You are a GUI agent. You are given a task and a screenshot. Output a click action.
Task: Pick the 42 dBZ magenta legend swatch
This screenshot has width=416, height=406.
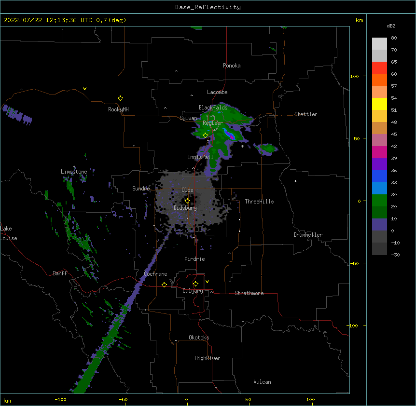pos(379,152)
